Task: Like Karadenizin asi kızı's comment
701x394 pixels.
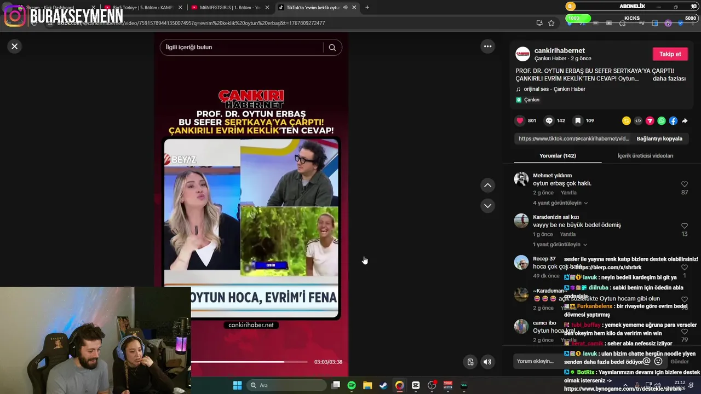Action: [x=684, y=226]
